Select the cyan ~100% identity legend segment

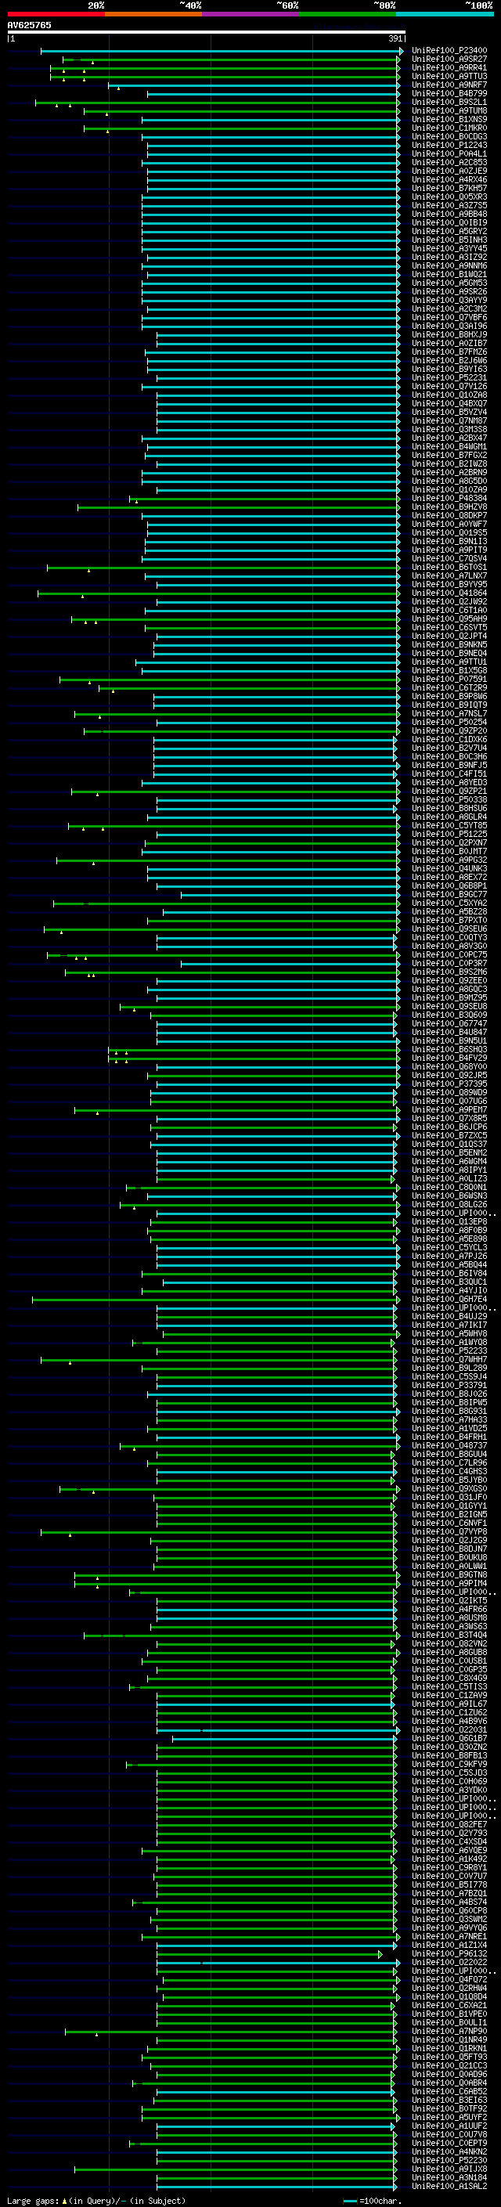click(445, 14)
